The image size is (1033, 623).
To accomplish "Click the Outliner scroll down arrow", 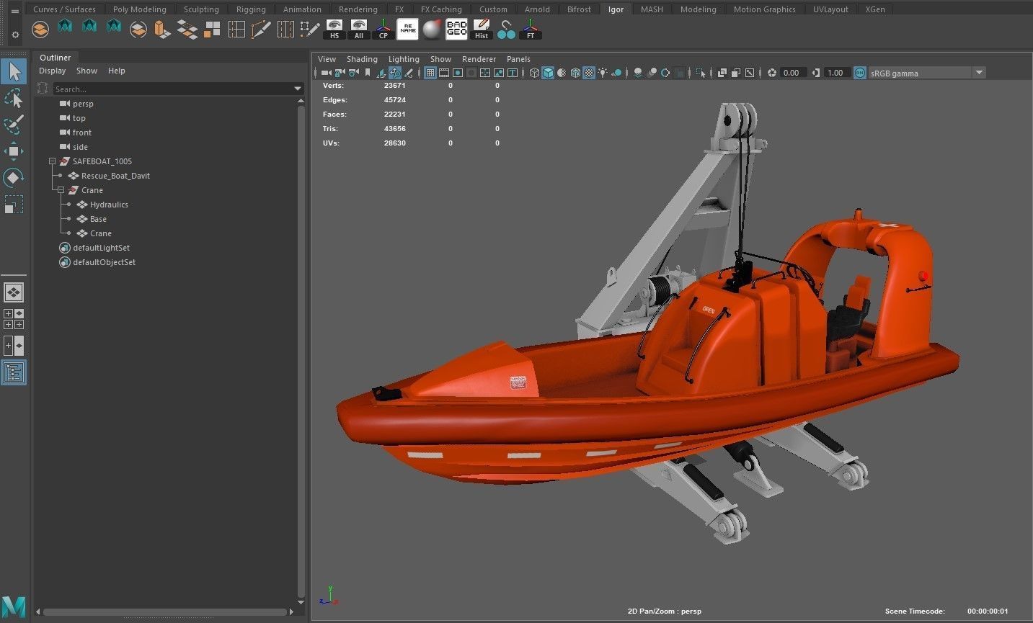I will 301,602.
